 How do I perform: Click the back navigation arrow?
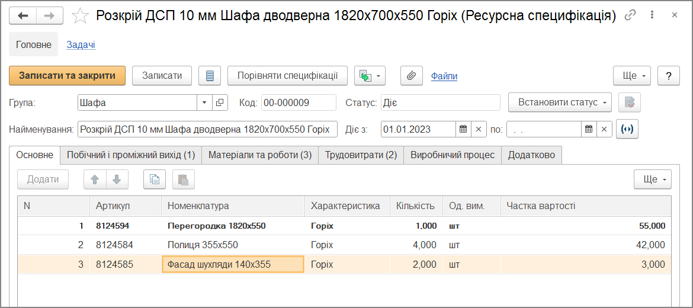[24, 16]
